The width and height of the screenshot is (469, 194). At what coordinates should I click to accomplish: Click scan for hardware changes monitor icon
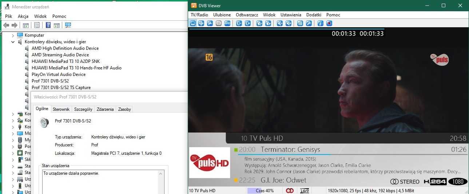coord(68,25)
